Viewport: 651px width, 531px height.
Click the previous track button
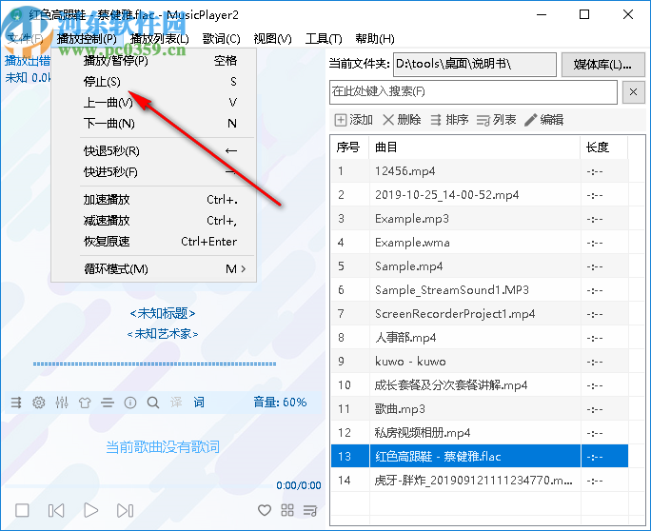[56, 510]
